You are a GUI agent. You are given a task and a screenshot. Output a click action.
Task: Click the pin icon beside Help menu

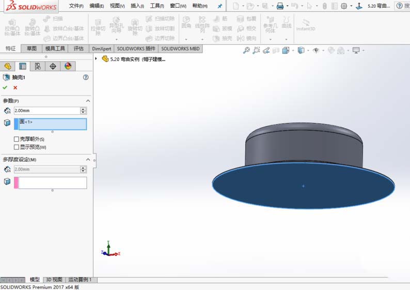(x=219, y=6)
